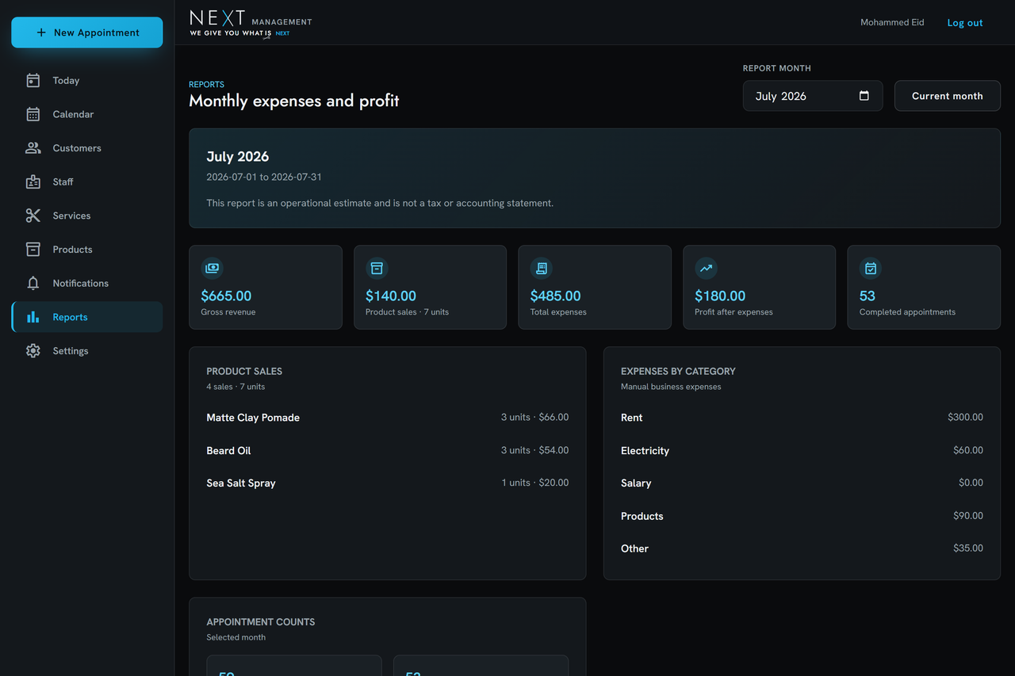The height and width of the screenshot is (676, 1015).
Task: Click the Reports bar chart icon
Action: (x=33, y=317)
